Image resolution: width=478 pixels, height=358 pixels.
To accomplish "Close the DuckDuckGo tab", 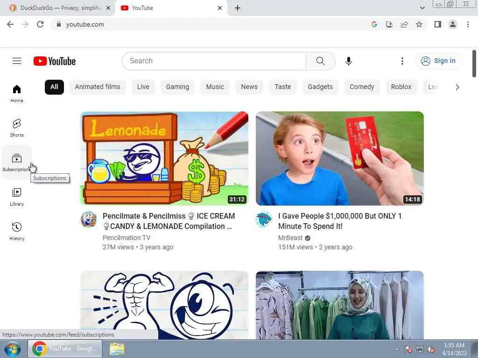I will [108, 8].
